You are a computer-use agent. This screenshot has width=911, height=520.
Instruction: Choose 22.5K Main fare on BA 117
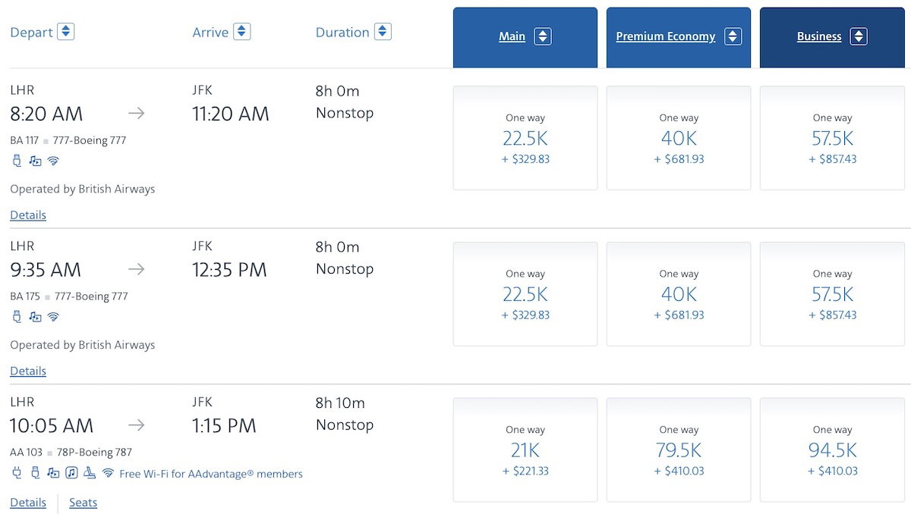coord(525,138)
